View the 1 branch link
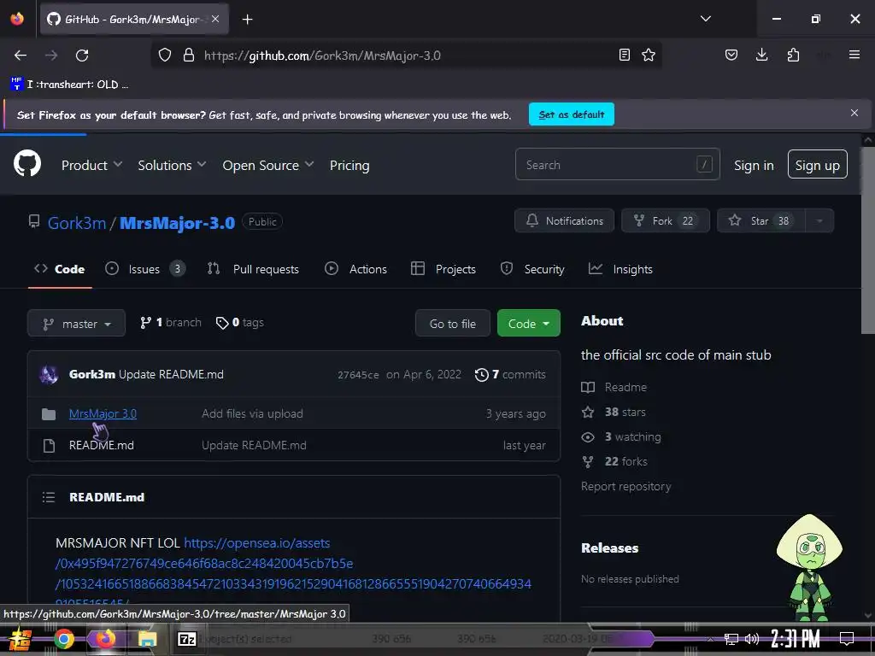The width and height of the screenshot is (875, 656). point(171,322)
